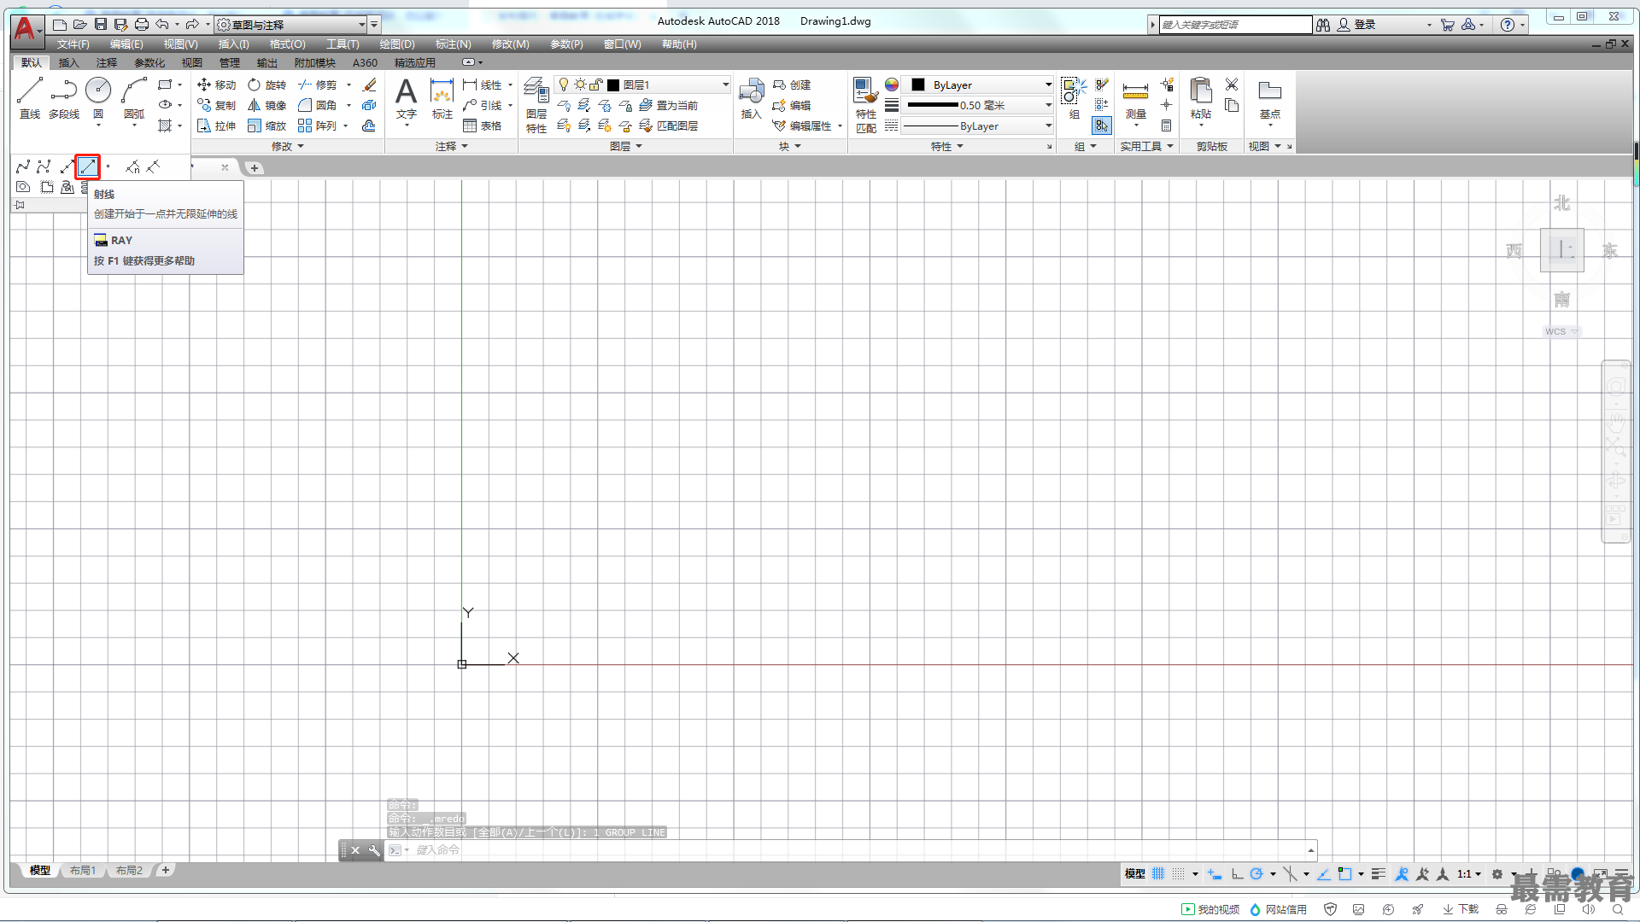The height and width of the screenshot is (922, 1640).
Task: Select the 直线 (Line) tool
Action: point(30,98)
